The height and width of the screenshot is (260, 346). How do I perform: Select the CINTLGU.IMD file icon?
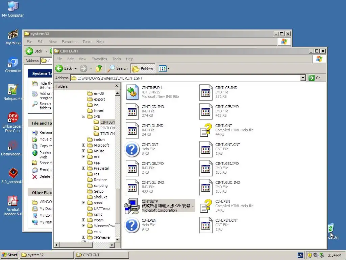pos(132,188)
